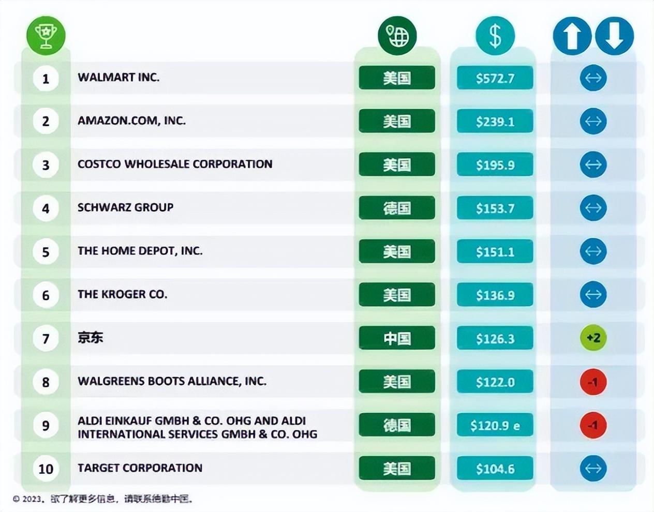Click Walgreens' red -1 change badge
This screenshot has height=512, width=654.
[x=593, y=382]
